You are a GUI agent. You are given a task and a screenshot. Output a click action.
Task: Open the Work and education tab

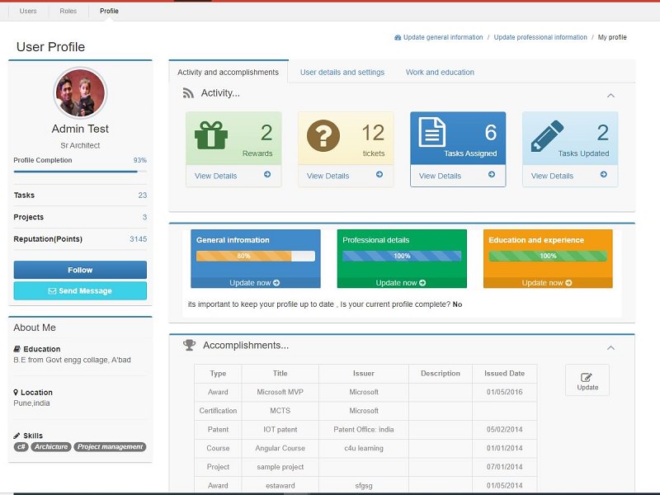pos(440,73)
